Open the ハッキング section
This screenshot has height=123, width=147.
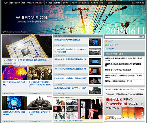pyautogui.click(x=94, y=3)
